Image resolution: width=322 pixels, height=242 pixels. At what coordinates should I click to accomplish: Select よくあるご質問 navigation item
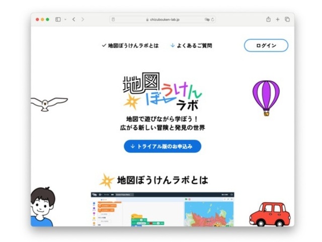(x=191, y=45)
